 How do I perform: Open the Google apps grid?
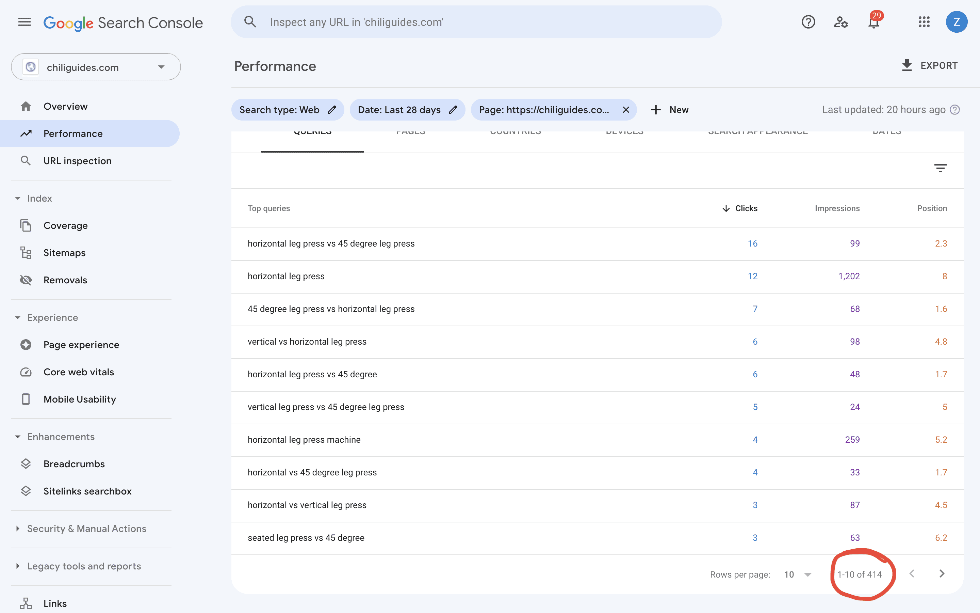[x=924, y=22]
